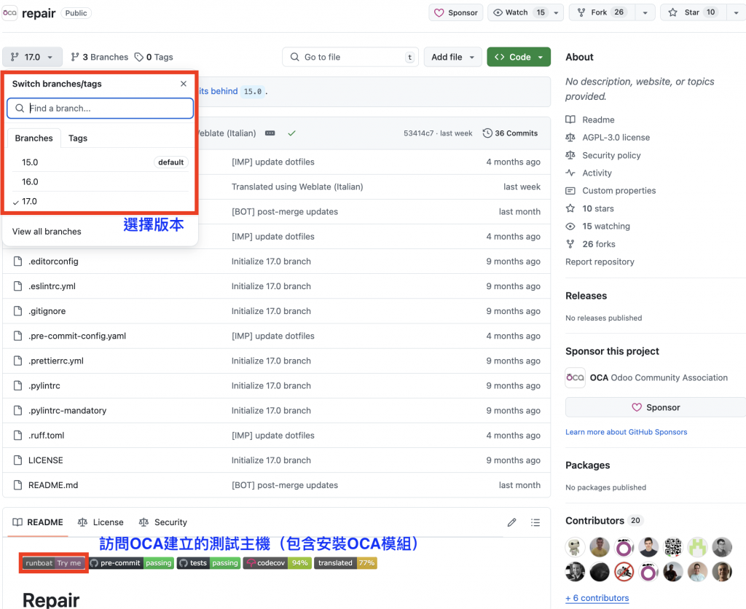Click the OCA logo in Sponsor section
This screenshot has height=609, width=746.
pyautogui.click(x=576, y=378)
